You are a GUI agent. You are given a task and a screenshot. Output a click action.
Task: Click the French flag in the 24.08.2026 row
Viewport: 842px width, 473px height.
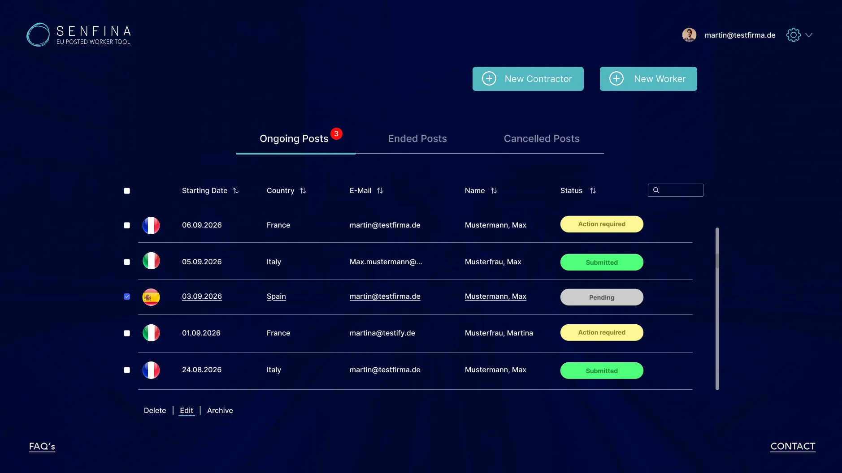pos(151,370)
